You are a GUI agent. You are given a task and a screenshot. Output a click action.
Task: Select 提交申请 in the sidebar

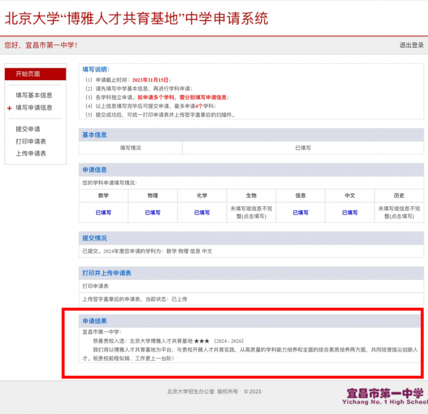point(28,129)
